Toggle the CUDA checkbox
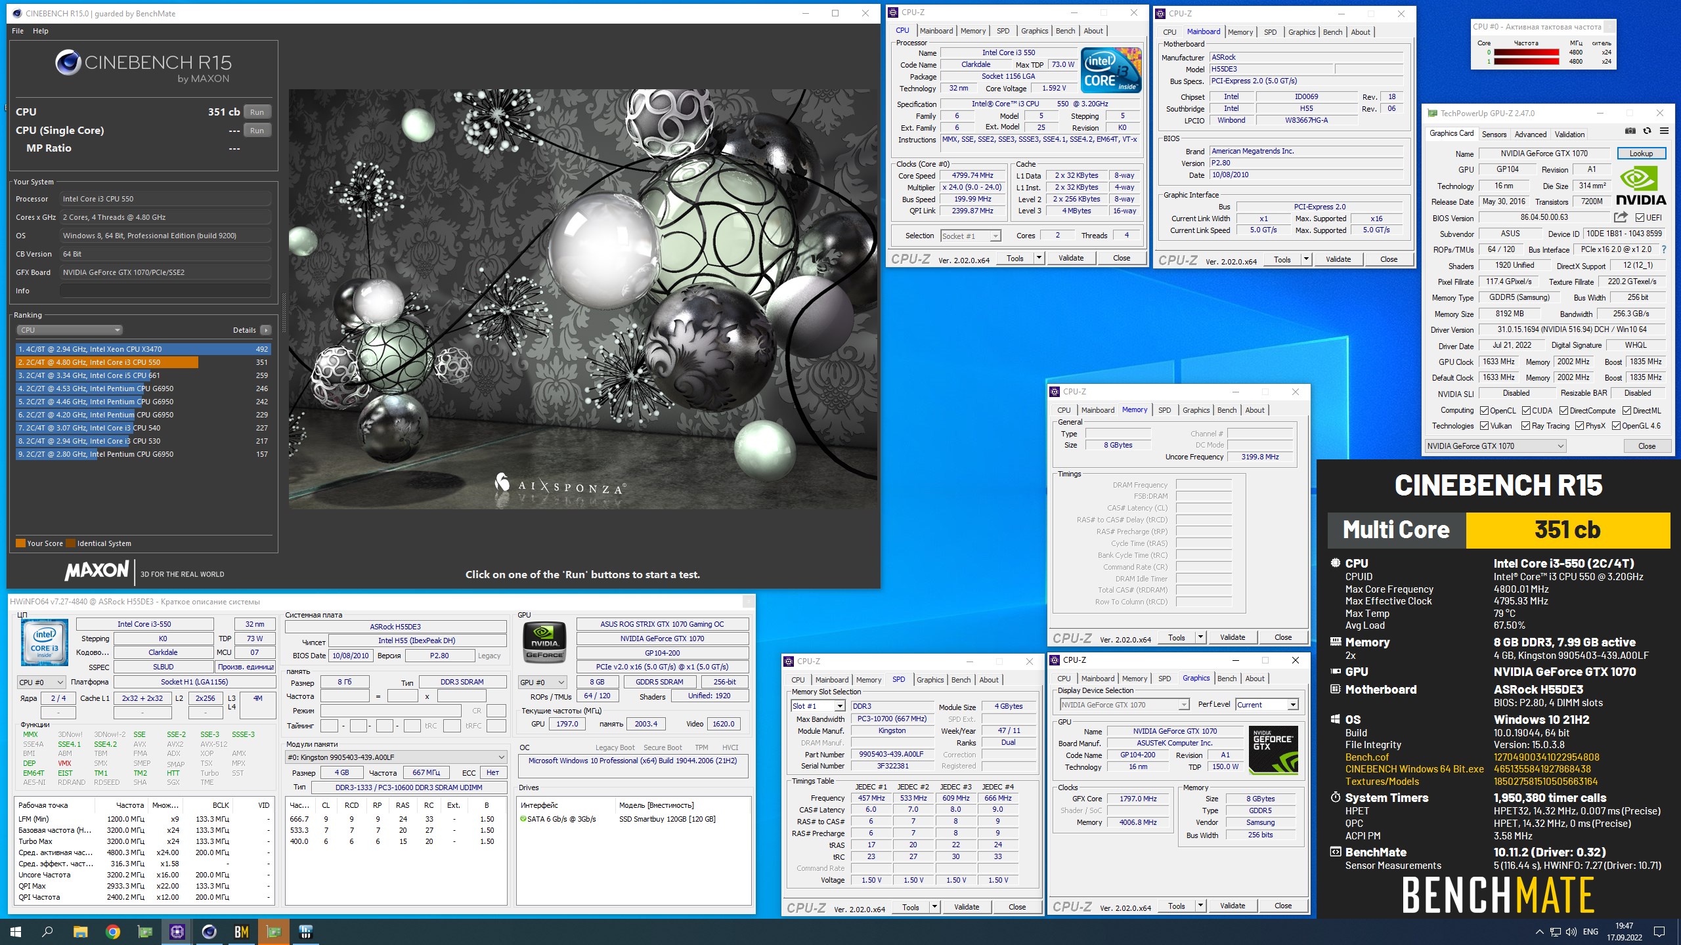 coord(1525,411)
